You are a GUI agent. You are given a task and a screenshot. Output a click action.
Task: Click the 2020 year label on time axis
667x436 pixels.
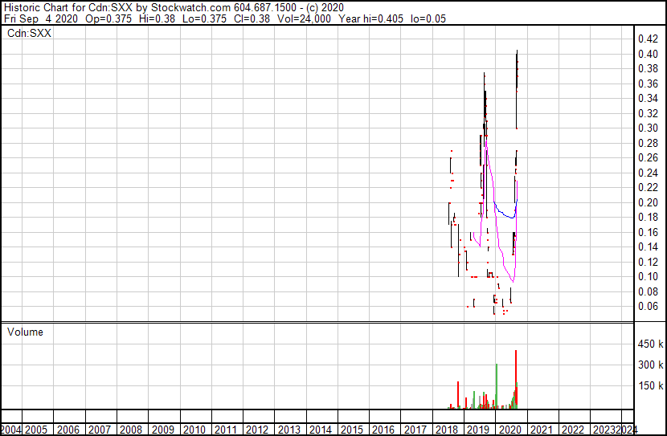pyautogui.click(x=509, y=430)
